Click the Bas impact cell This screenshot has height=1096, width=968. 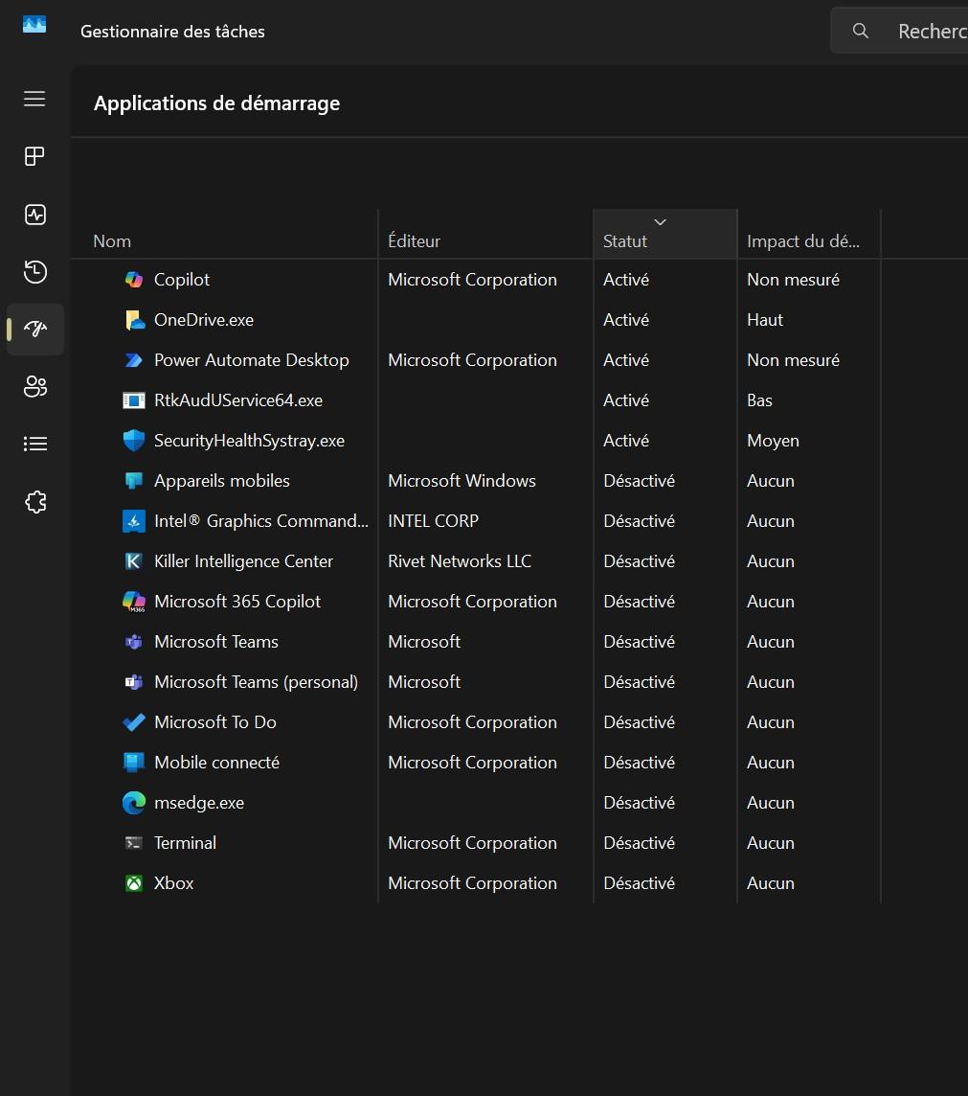tap(759, 400)
